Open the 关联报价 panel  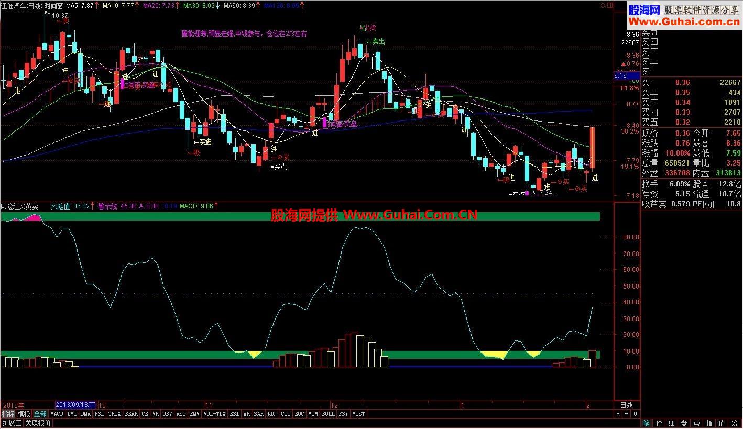[38, 423]
